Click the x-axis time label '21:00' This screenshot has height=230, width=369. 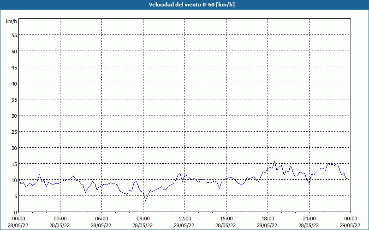click(309, 219)
